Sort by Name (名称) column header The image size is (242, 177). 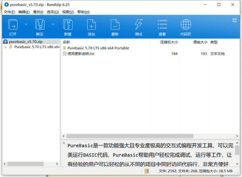(66, 42)
